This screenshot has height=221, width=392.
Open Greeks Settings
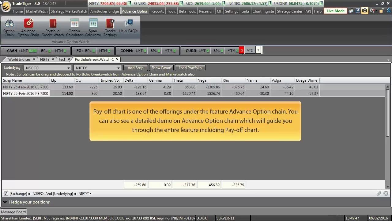[x=110, y=28]
